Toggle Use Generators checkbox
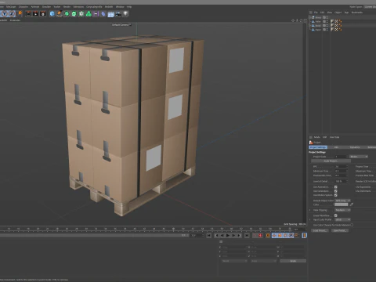The image size is (376, 282). click(x=336, y=191)
